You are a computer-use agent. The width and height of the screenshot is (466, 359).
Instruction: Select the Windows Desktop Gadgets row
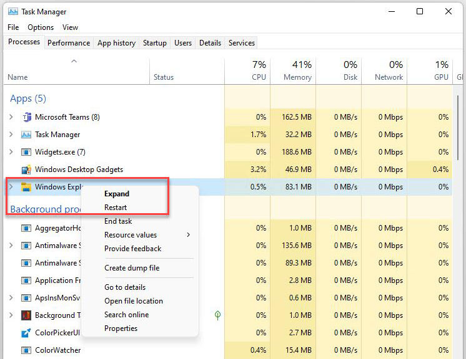pos(228,170)
